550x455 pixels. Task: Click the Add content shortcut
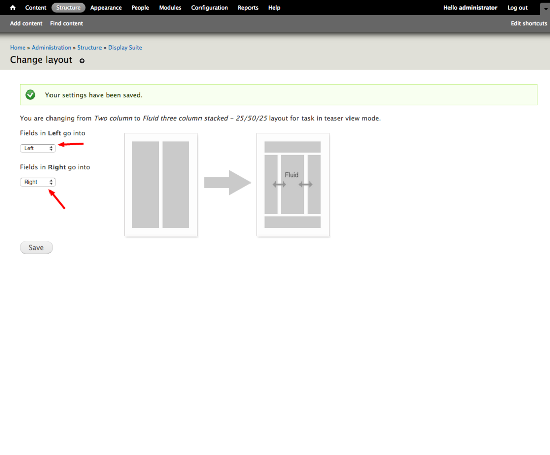(x=26, y=24)
